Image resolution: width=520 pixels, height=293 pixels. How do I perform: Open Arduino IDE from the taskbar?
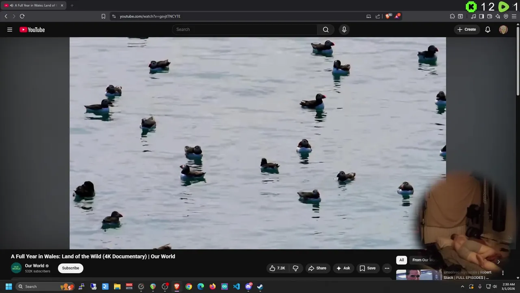point(224,286)
